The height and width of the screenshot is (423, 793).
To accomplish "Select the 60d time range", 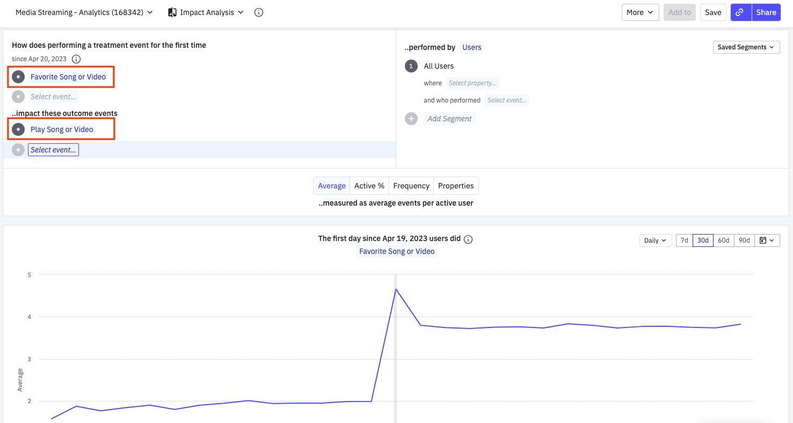I will pyautogui.click(x=724, y=240).
